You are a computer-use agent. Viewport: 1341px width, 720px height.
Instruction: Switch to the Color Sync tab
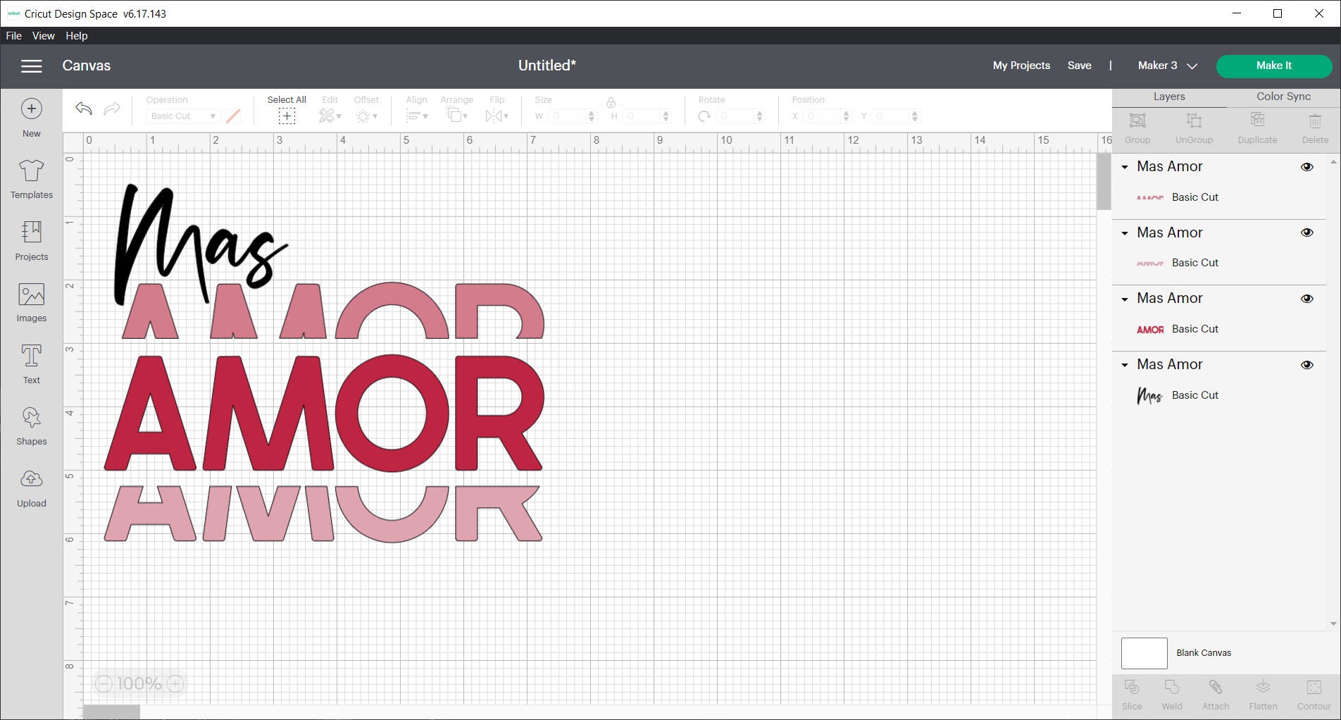1283,97
